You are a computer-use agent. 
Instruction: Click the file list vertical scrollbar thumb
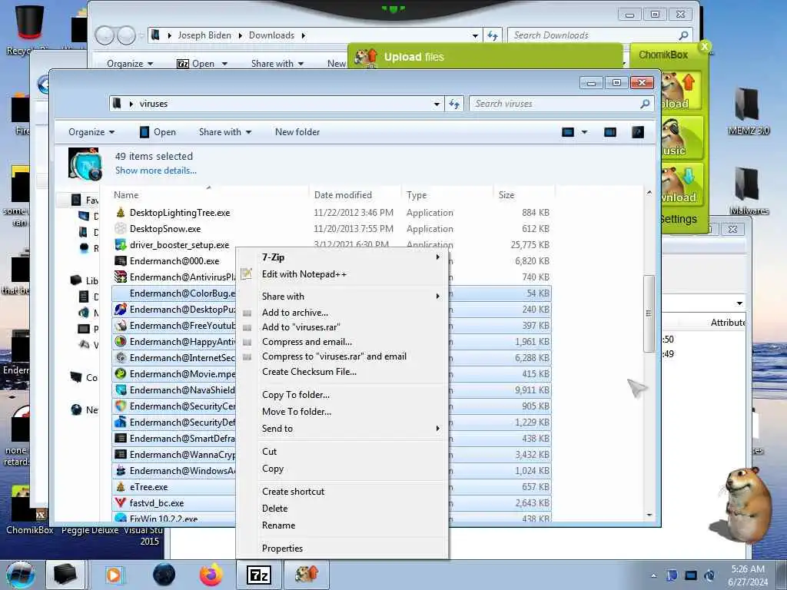649,313
